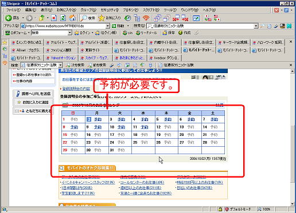
Task: Open the search box history dropdown
Action: coord(256,26)
